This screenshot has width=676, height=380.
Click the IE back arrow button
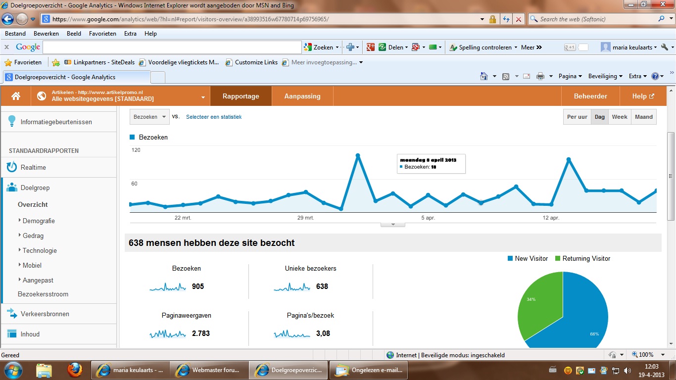tap(8, 19)
